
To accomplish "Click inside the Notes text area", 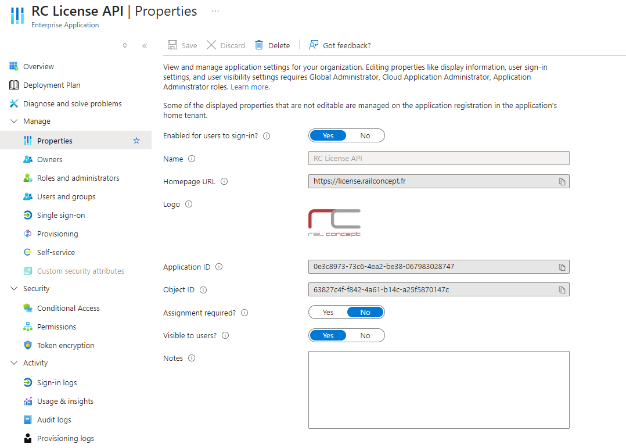I will 438,389.
